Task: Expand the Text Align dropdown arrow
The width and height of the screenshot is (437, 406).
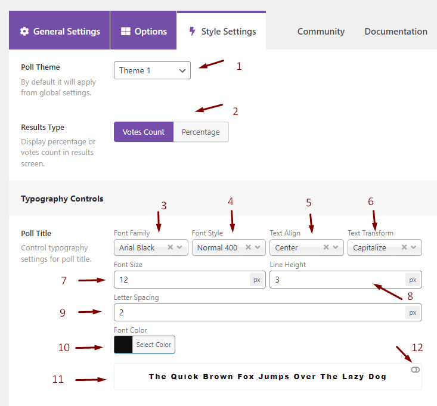Action: (336, 247)
